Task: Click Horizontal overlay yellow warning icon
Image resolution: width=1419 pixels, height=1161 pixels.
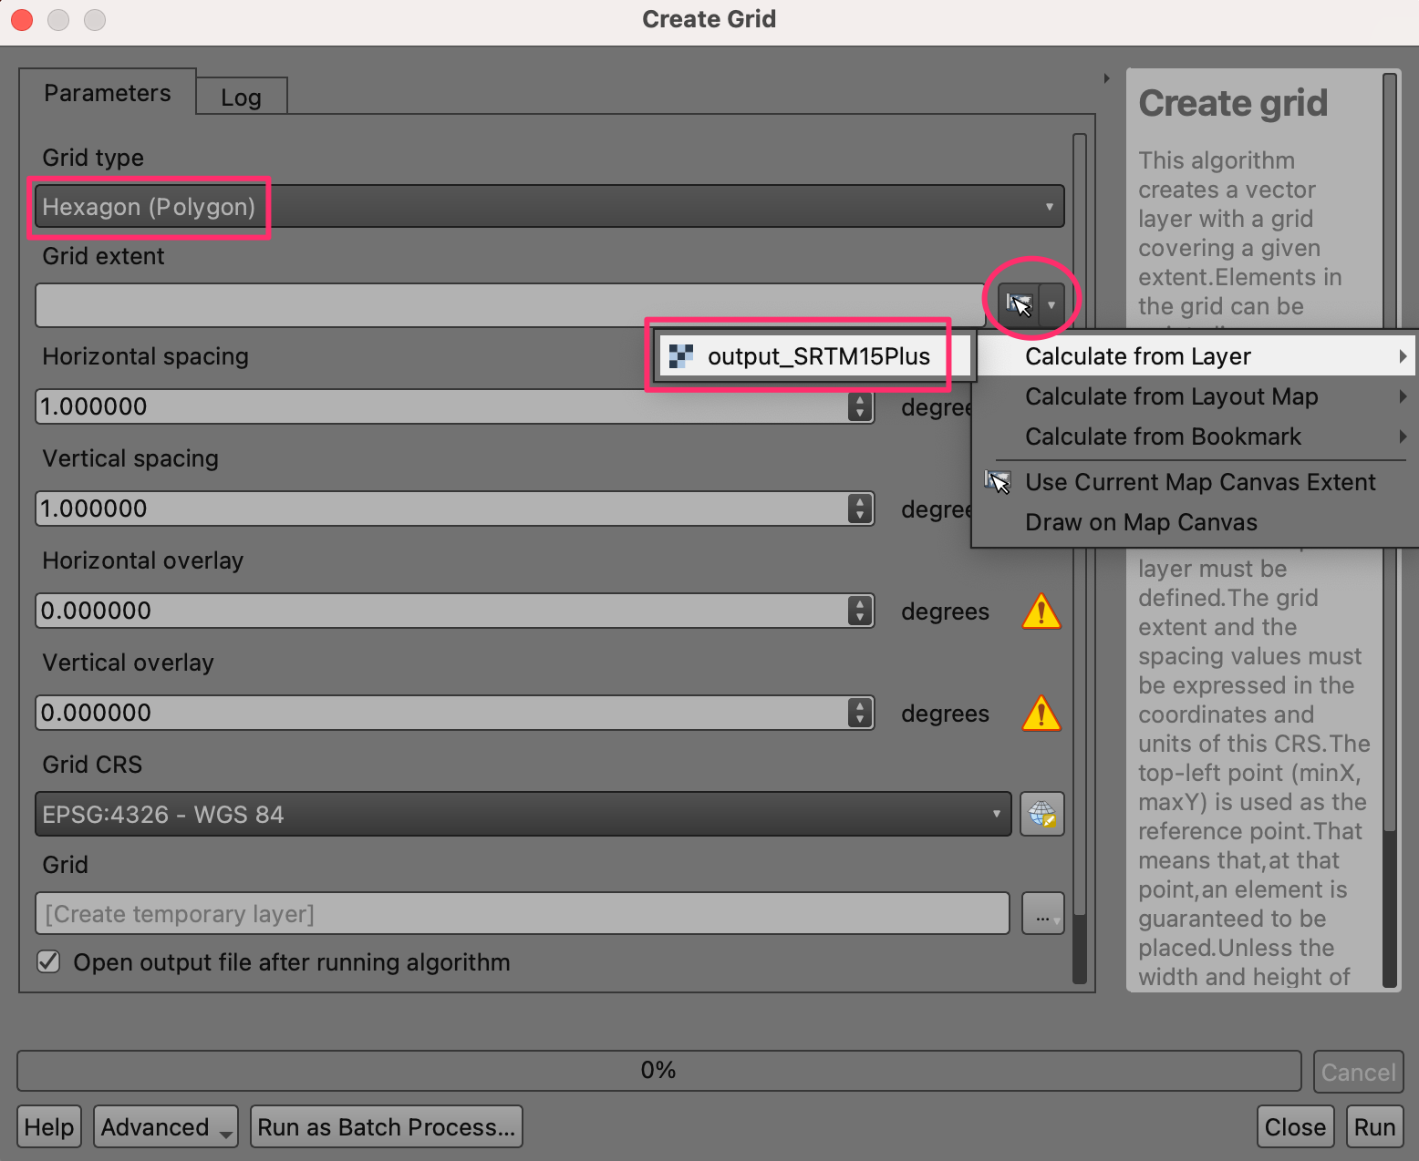Action: (x=1041, y=611)
